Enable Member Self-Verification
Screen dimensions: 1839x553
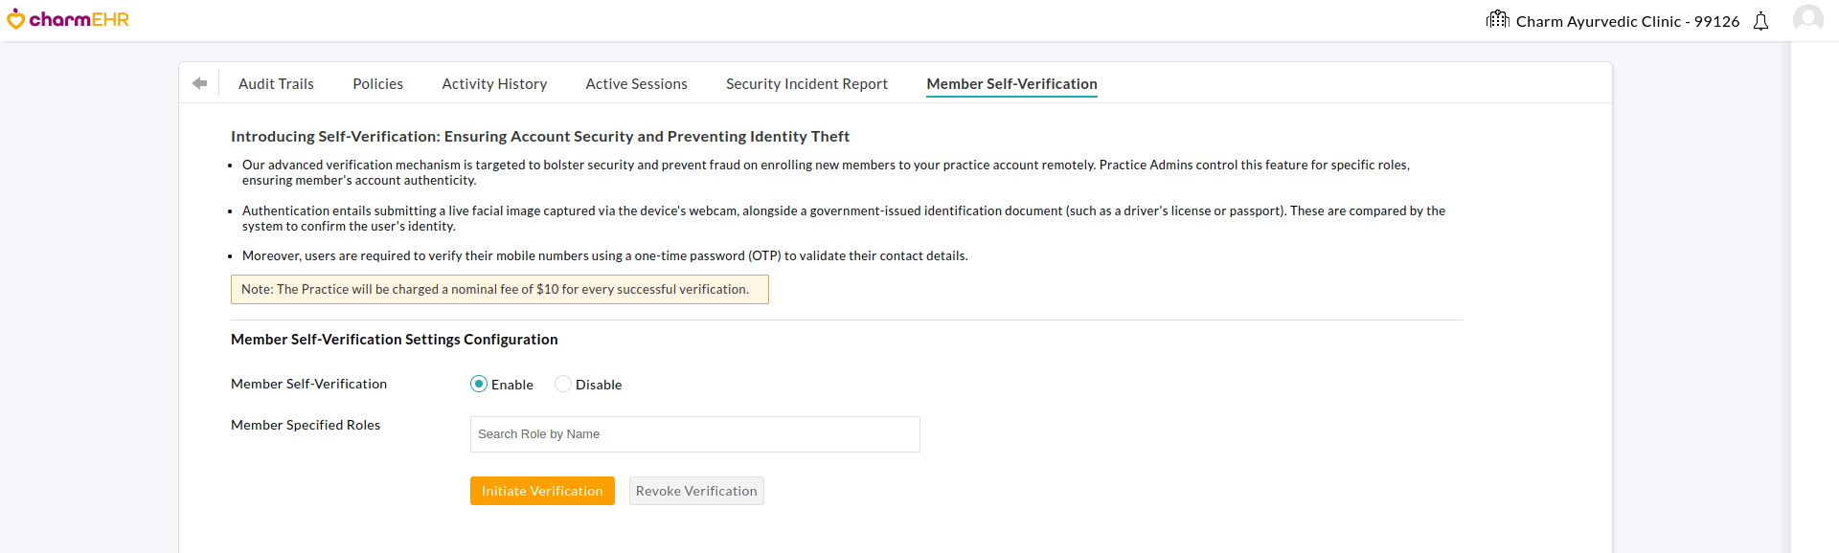point(479,384)
